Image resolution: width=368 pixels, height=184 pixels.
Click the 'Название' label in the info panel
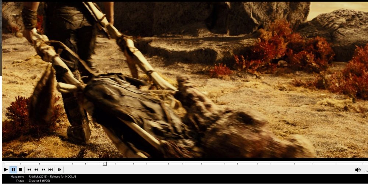(17, 177)
